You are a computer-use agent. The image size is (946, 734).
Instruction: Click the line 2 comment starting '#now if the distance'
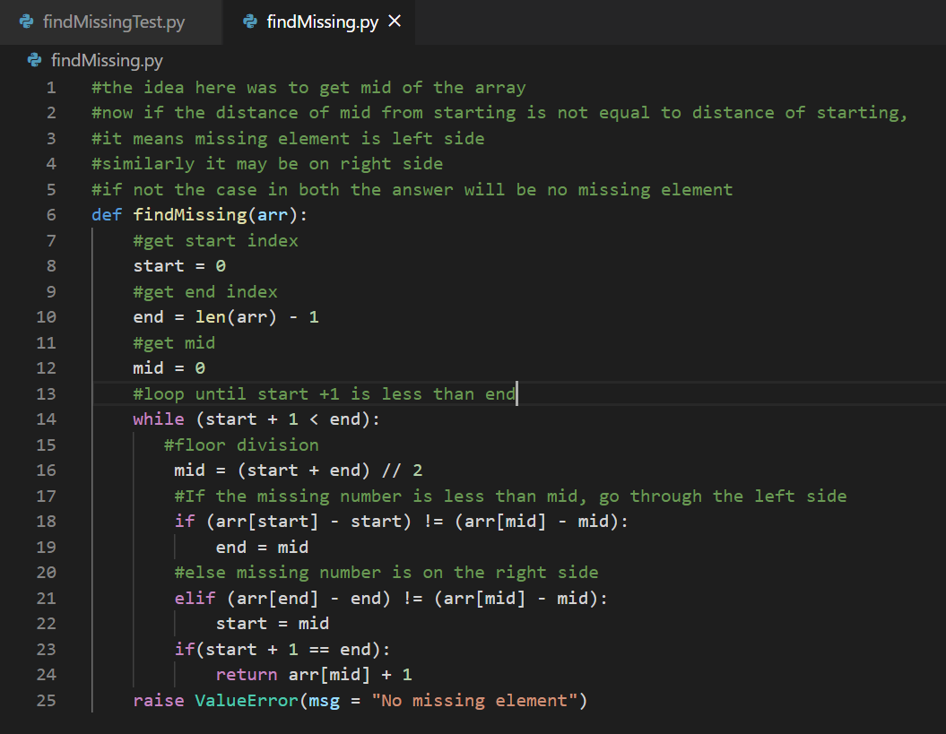click(x=499, y=113)
